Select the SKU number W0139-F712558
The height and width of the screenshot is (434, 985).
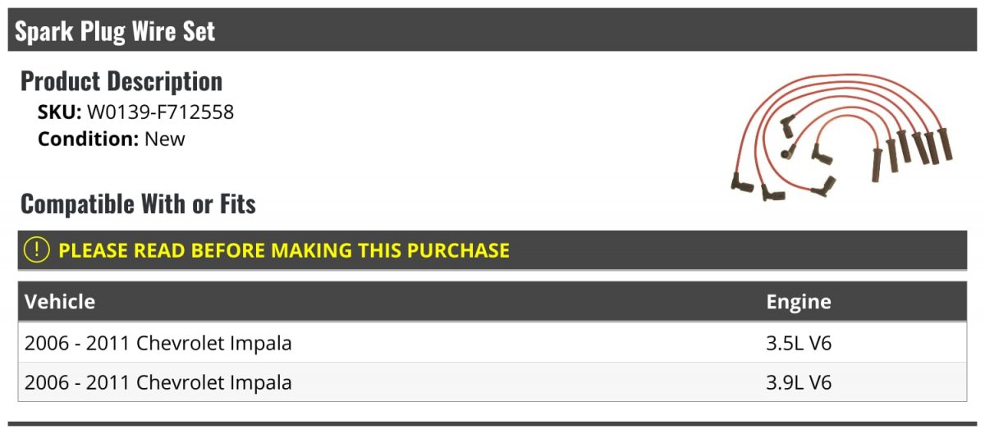[160, 112]
